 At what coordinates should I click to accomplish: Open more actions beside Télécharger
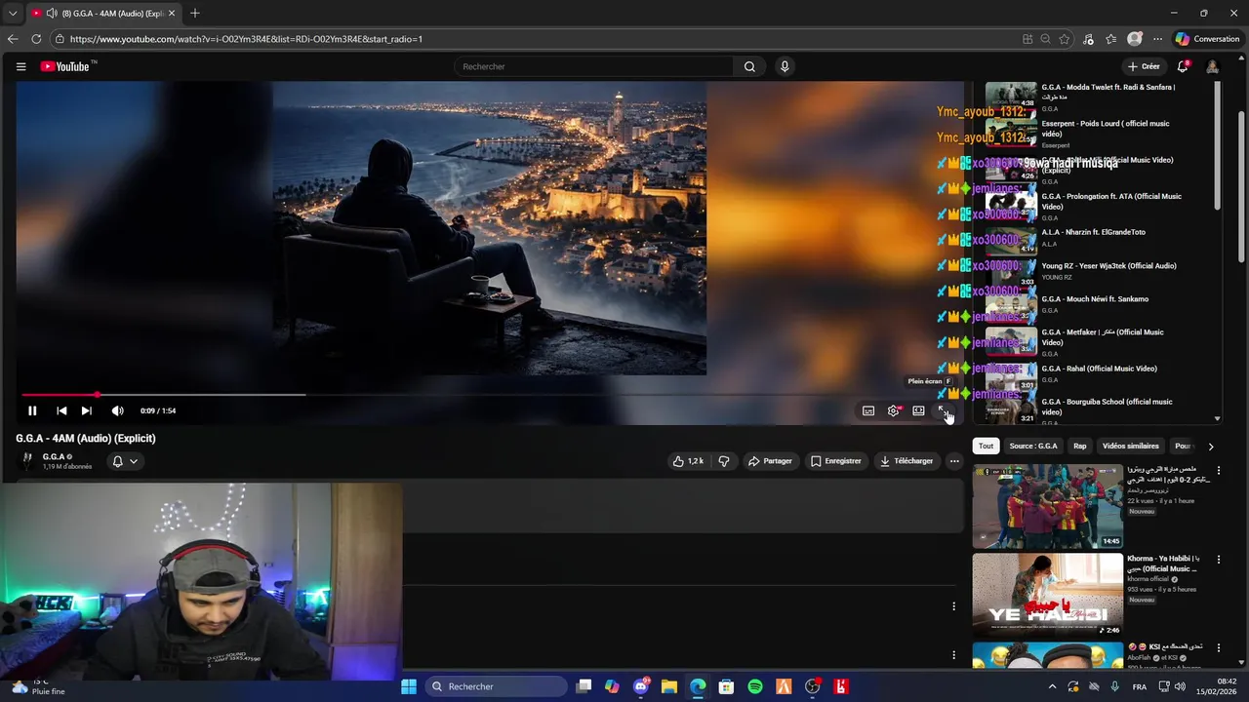(954, 461)
